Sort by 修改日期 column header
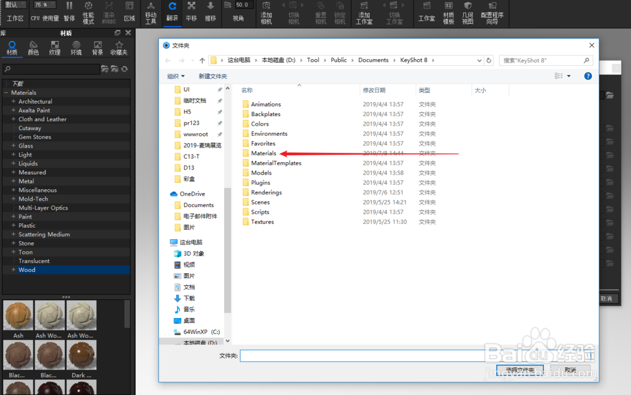Screen dimensions: 631x395 pos(374,90)
